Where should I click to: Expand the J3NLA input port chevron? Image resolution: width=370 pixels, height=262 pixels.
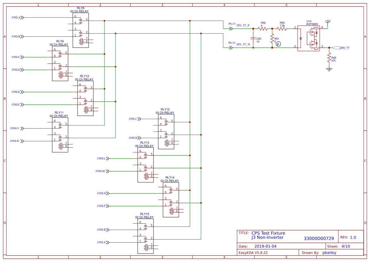[22, 17]
